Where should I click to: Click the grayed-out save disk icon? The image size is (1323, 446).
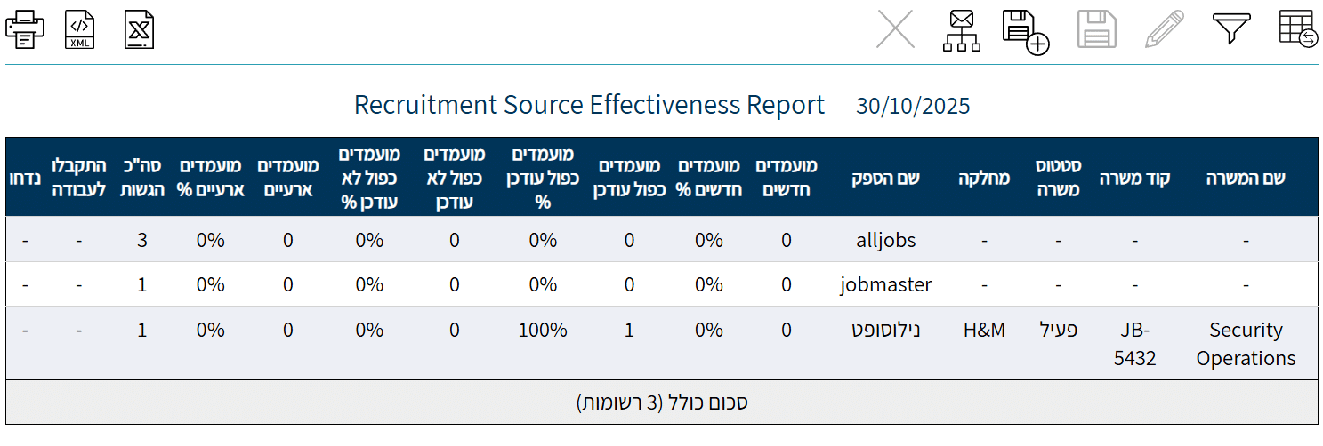click(1096, 30)
